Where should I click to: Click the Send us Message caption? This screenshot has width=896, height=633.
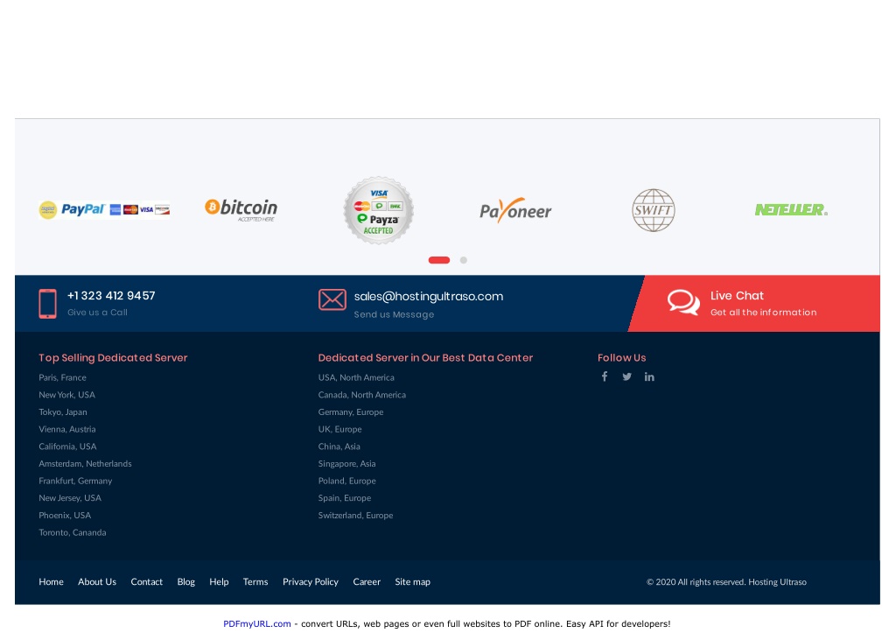tap(394, 314)
